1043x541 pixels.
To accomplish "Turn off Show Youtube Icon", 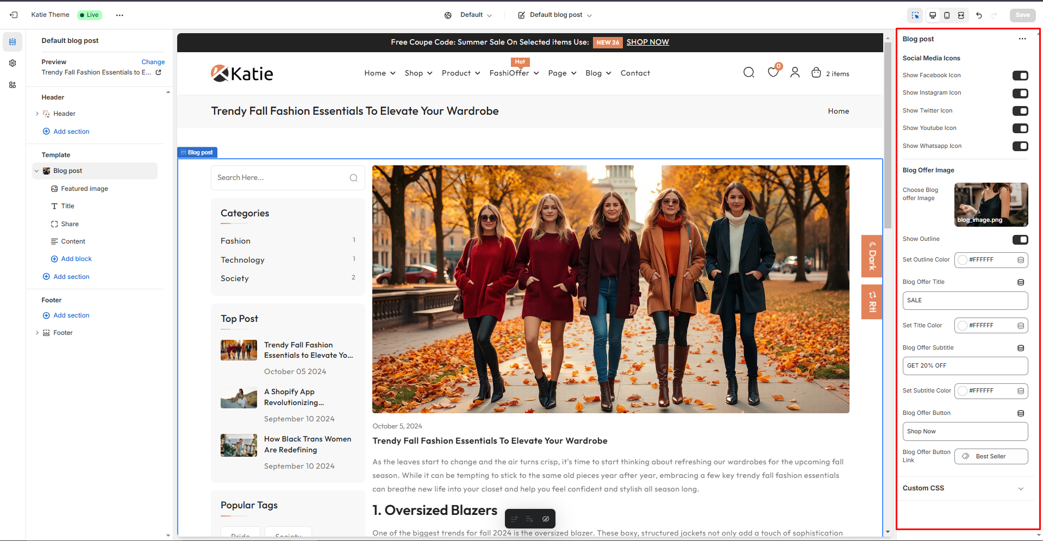I will [x=1020, y=128].
